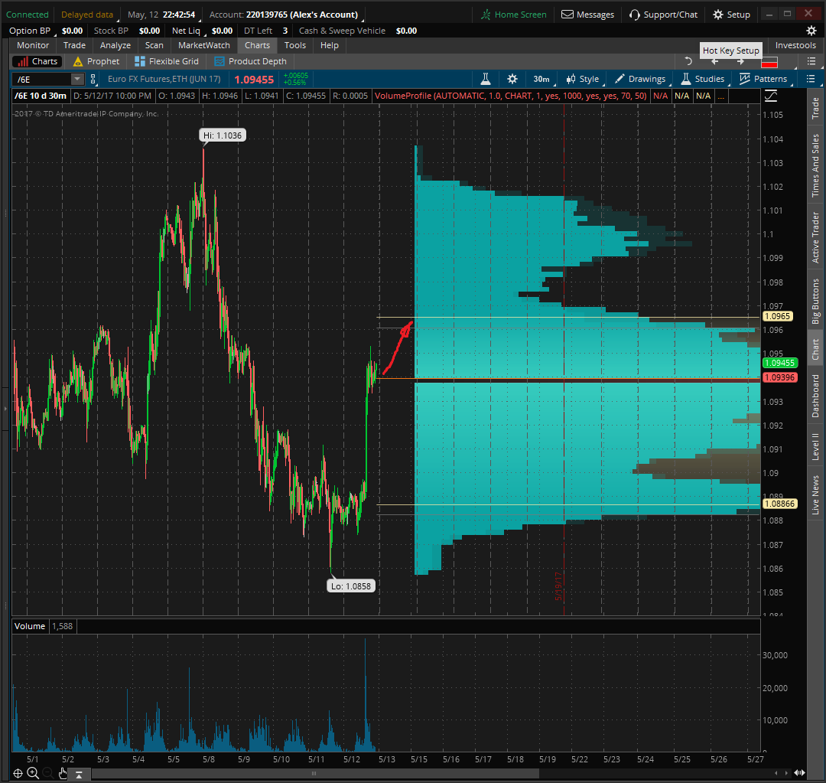Click the VolumeProfile study label

(510, 96)
